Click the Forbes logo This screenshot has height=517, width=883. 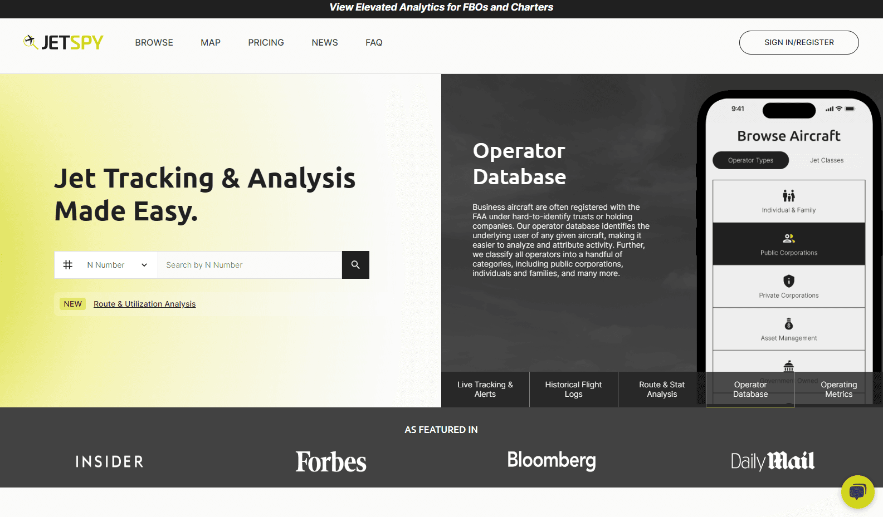click(330, 461)
